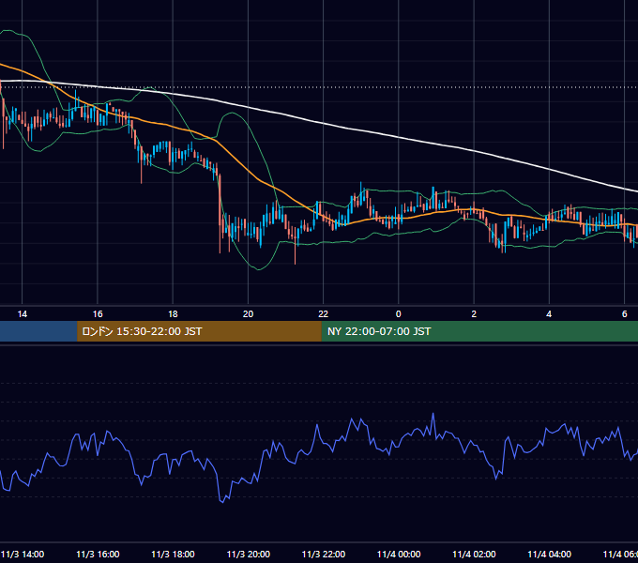Click the 0 hour label on price chart axis

[x=399, y=314]
